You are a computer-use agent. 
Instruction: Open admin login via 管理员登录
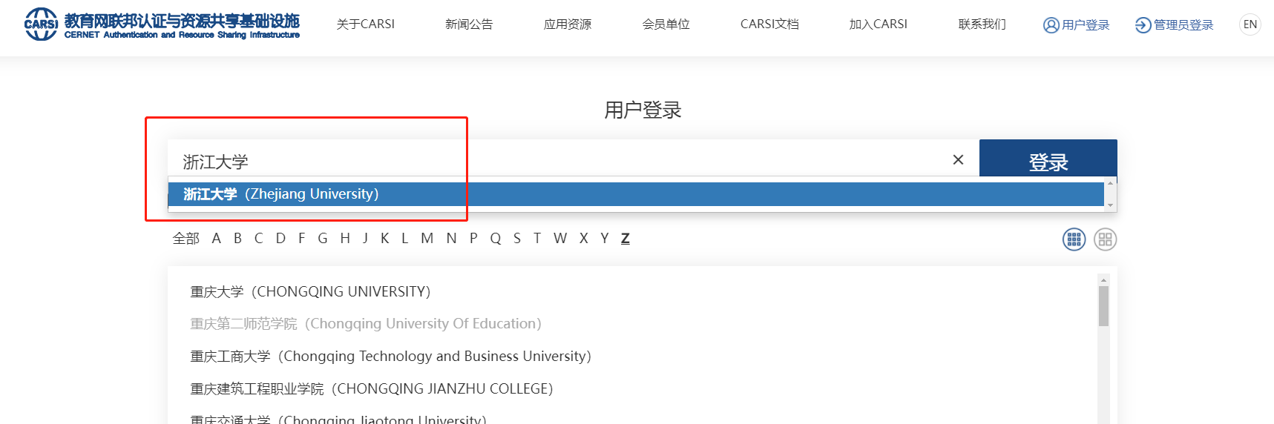pos(1174,25)
